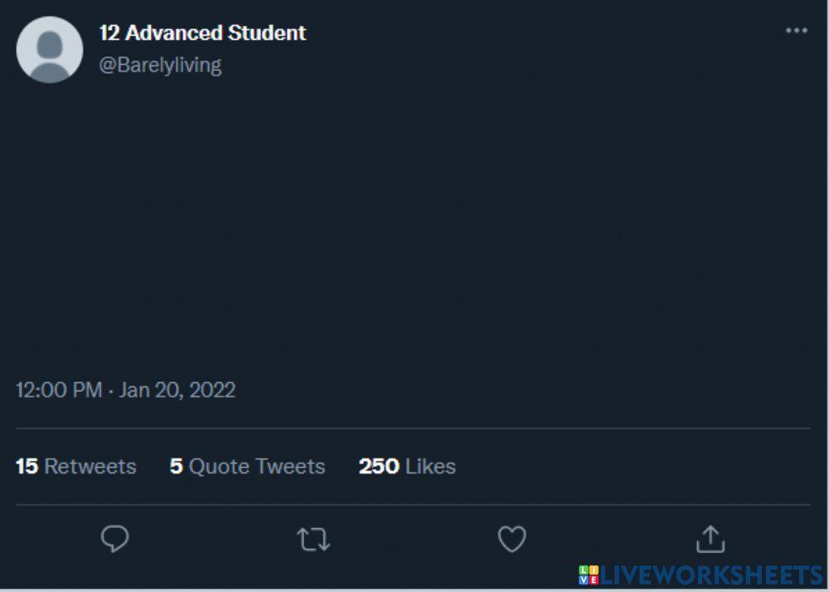The height and width of the screenshot is (592, 829).
Task: Open the three-dot more options menu
Action: click(796, 31)
